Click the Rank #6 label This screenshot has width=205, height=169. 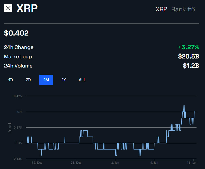click(183, 9)
